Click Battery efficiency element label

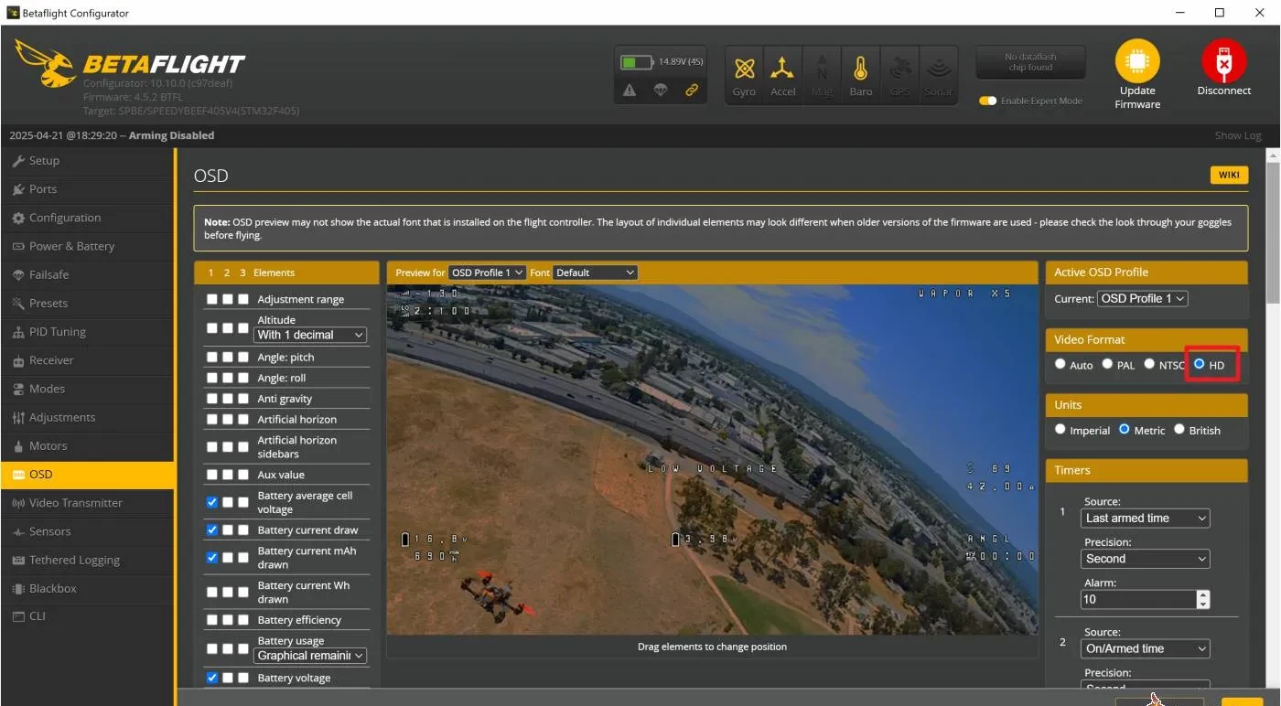(x=299, y=620)
